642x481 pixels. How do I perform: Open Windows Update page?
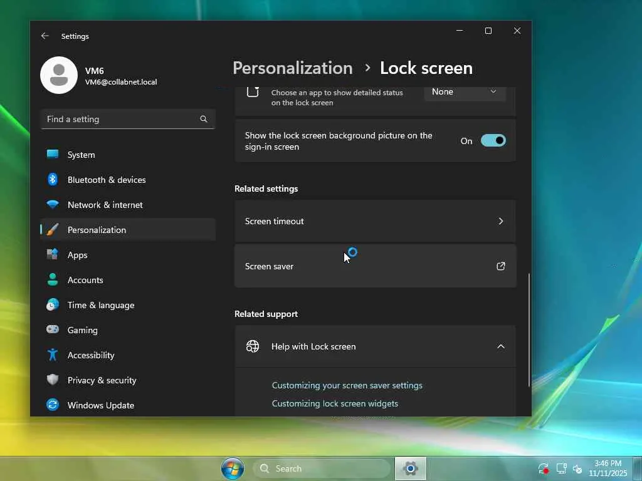(128, 405)
